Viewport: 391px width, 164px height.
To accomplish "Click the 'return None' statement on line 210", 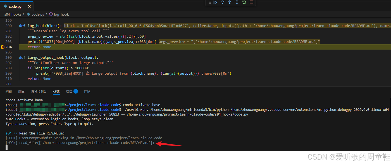I will 39,79.
